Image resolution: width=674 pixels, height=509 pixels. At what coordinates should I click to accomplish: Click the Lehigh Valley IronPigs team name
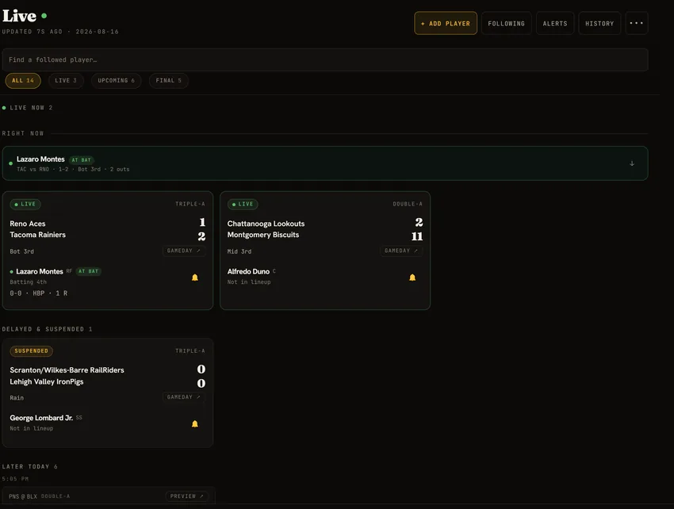[47, 382]
